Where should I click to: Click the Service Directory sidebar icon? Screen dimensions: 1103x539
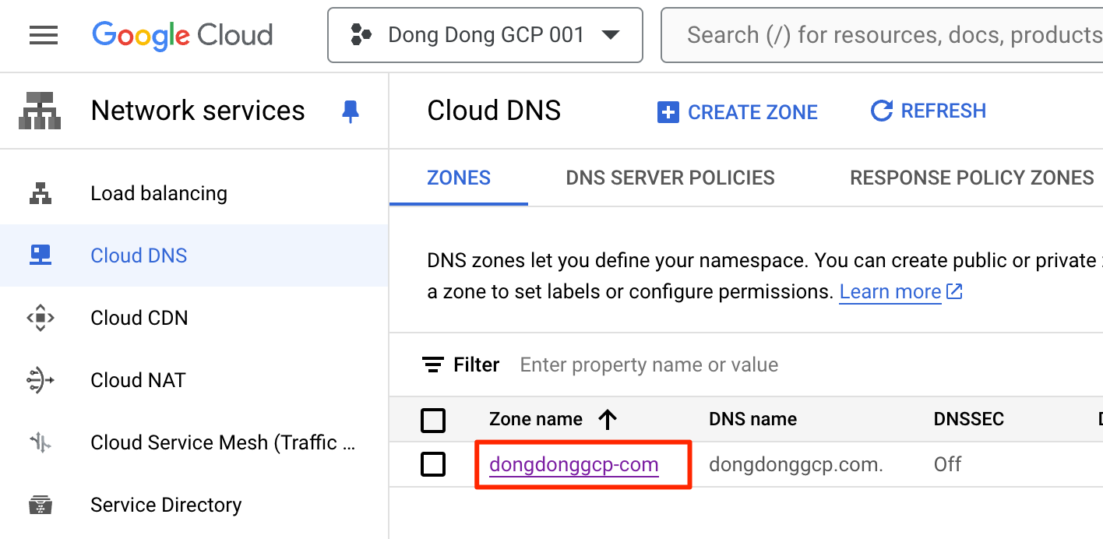pos(41,505)
